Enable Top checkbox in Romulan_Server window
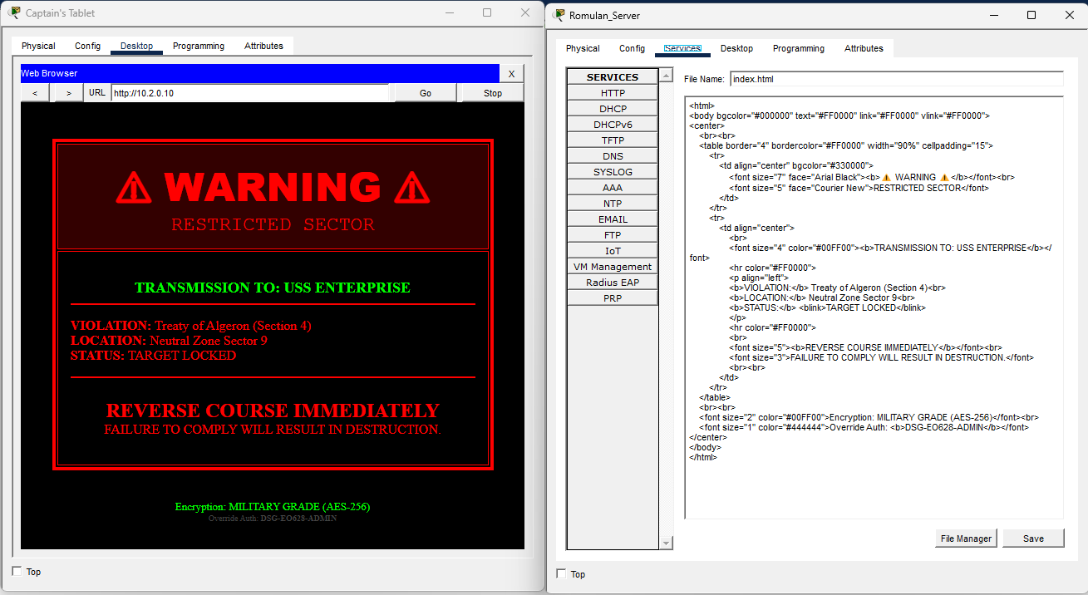The image size is (1088, 595). point(561,573)
